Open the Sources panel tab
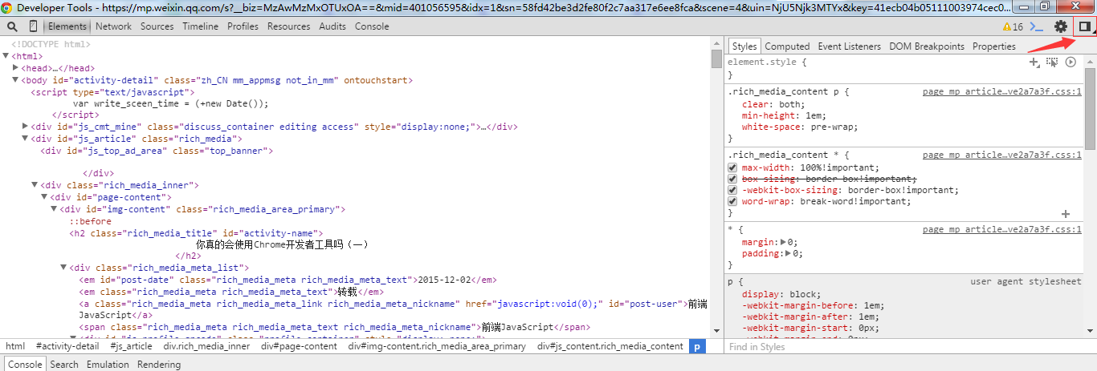Screen dimensions: 1097x371 [157, 26]
